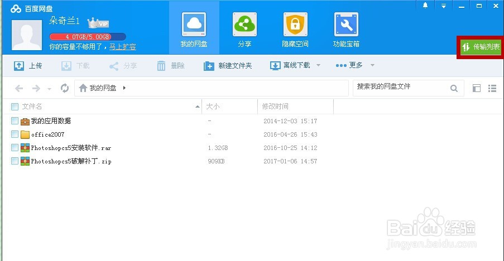Select file Photoshopcs5破解补丁.zip

click(71, 161)
